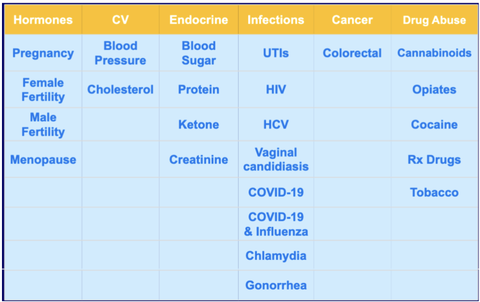
Task: Open the Female Fertility cell
Action: point(43,90)
